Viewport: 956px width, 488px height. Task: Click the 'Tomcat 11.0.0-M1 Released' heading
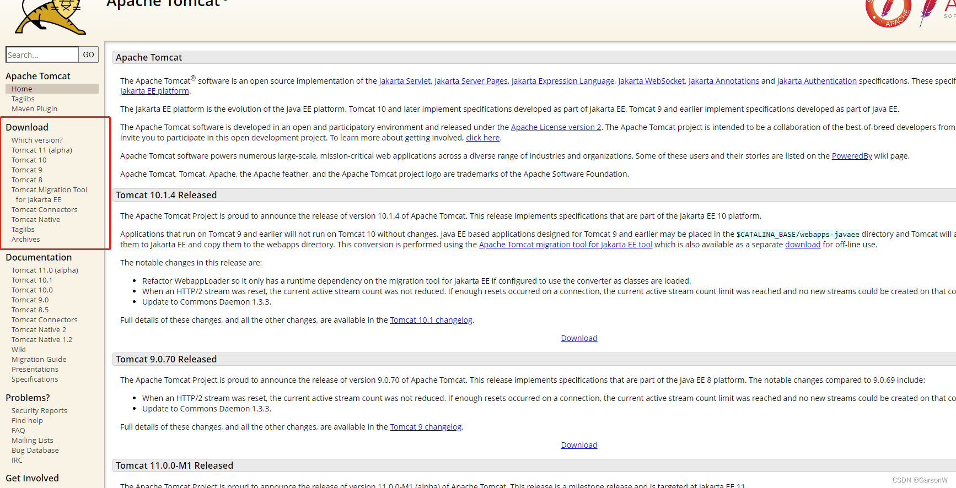[x=174, y=465]
